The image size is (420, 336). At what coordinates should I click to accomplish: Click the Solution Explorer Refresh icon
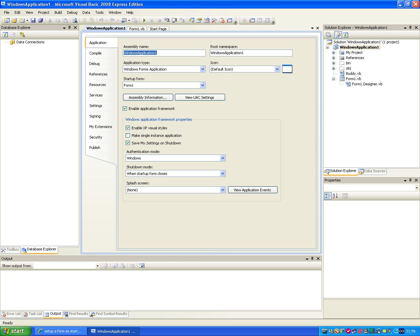click(x=345, y=35)
